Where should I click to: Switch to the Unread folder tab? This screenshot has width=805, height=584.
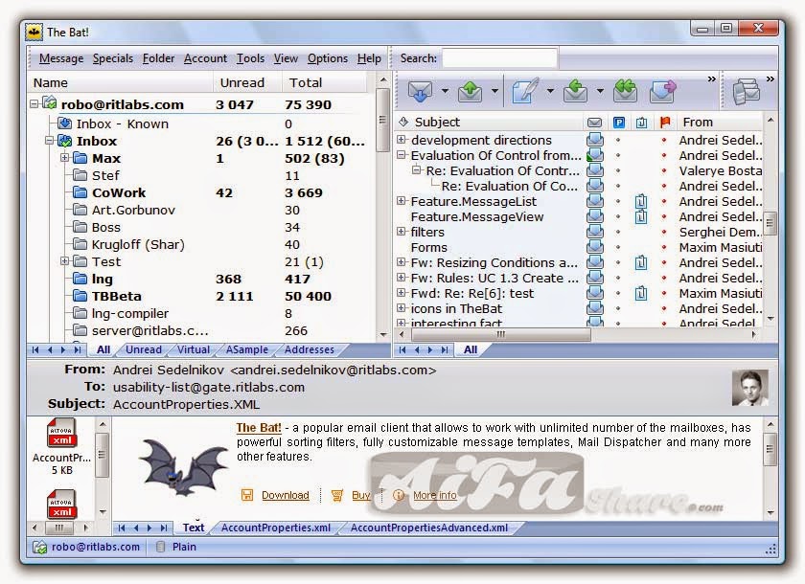[x=143, y=349]
